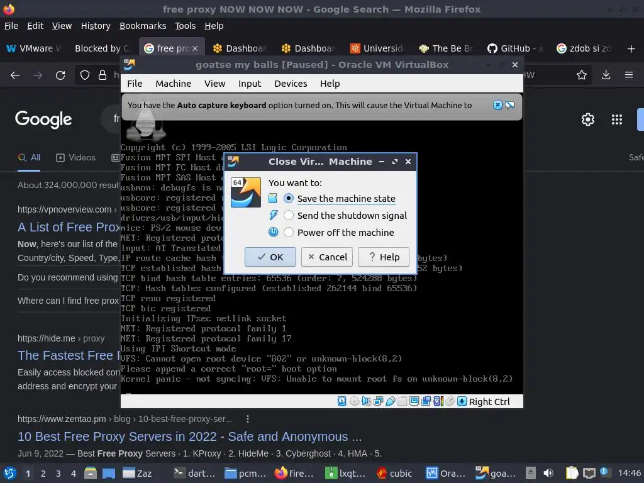This screenshot has height=483, width=644.
Task: Switch to the VMware Firefox tab
Action: click(x=35, y=48)
